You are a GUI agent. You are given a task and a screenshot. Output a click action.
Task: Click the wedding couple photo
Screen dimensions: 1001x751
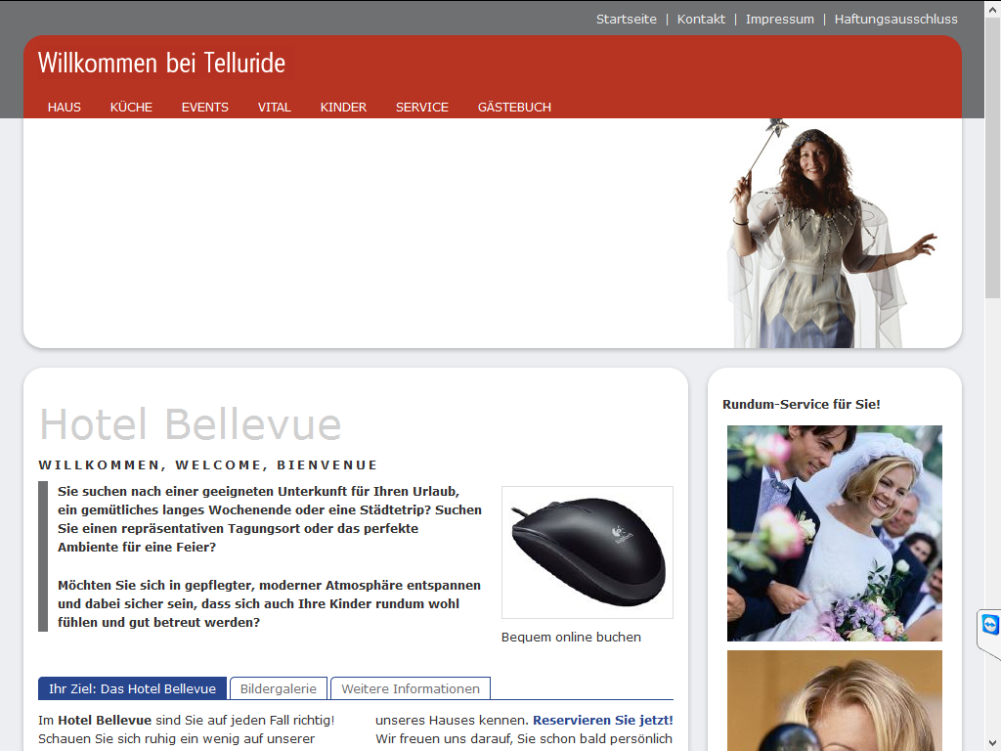(x=835, y=533)
